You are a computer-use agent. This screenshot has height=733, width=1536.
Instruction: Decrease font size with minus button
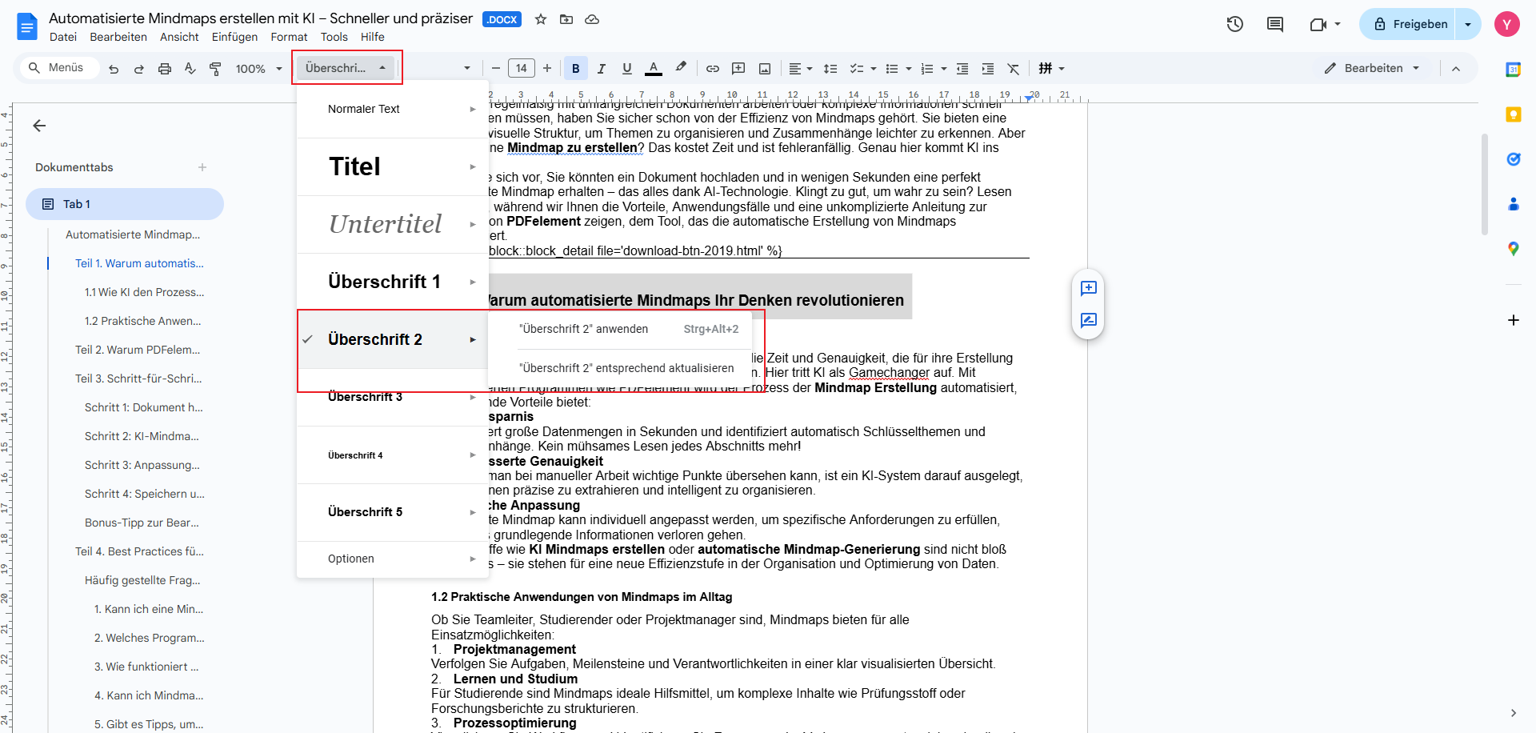coord(496,69)
